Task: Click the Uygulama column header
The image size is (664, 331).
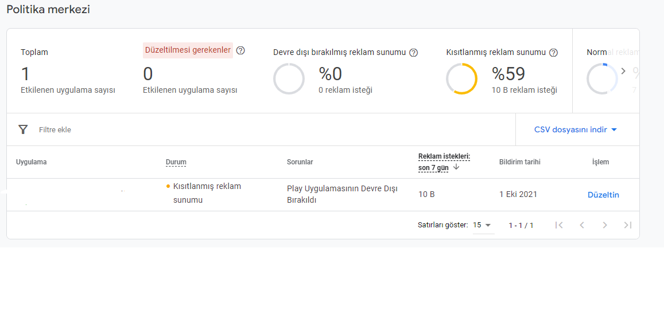Action: click(32, 162)
